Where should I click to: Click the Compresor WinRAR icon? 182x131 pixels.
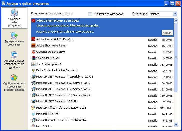(x=33, y=58)
